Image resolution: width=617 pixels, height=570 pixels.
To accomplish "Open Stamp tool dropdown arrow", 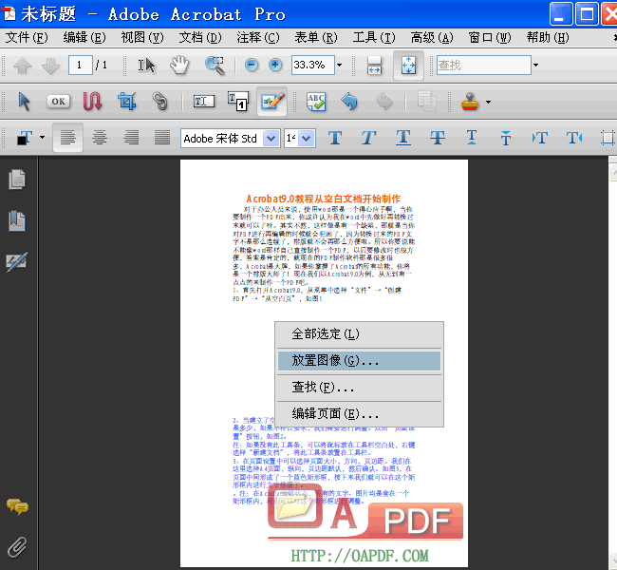I will 488,102.
